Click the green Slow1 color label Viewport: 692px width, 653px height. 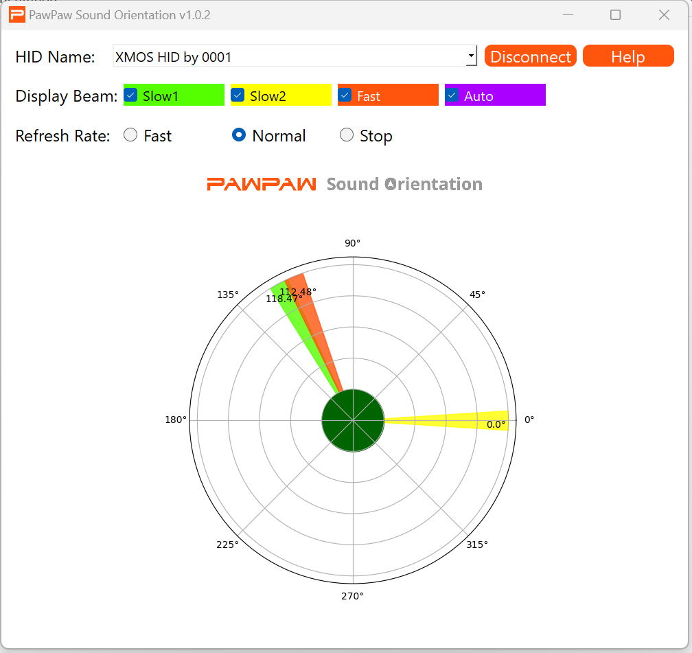tap(174, 95)
